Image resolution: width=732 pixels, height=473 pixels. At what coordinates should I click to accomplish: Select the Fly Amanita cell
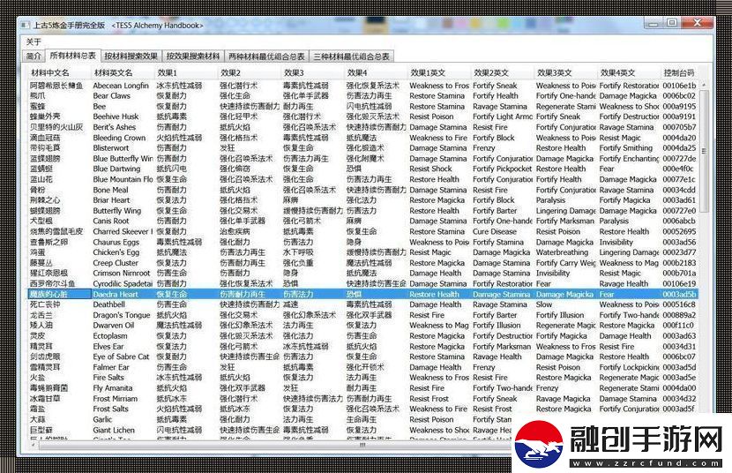point(123,388)
